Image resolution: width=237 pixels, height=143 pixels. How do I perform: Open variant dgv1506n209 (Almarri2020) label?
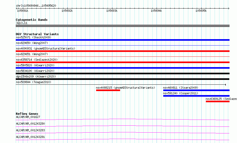(36, 76)
